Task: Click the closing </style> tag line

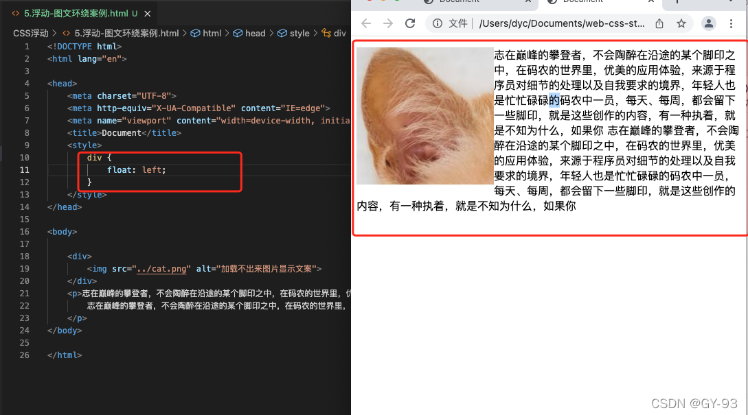Action: pos(87,195)
